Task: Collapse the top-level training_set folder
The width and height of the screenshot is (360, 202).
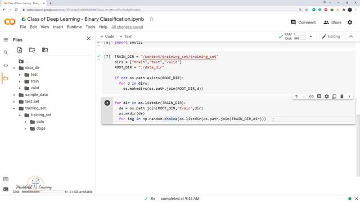Action: point(14,108)
